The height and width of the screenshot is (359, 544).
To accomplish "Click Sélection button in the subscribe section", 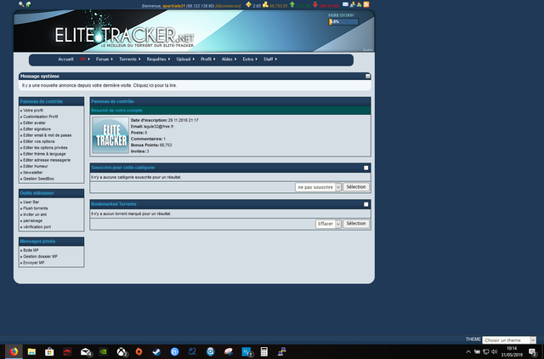I will 356,187.
